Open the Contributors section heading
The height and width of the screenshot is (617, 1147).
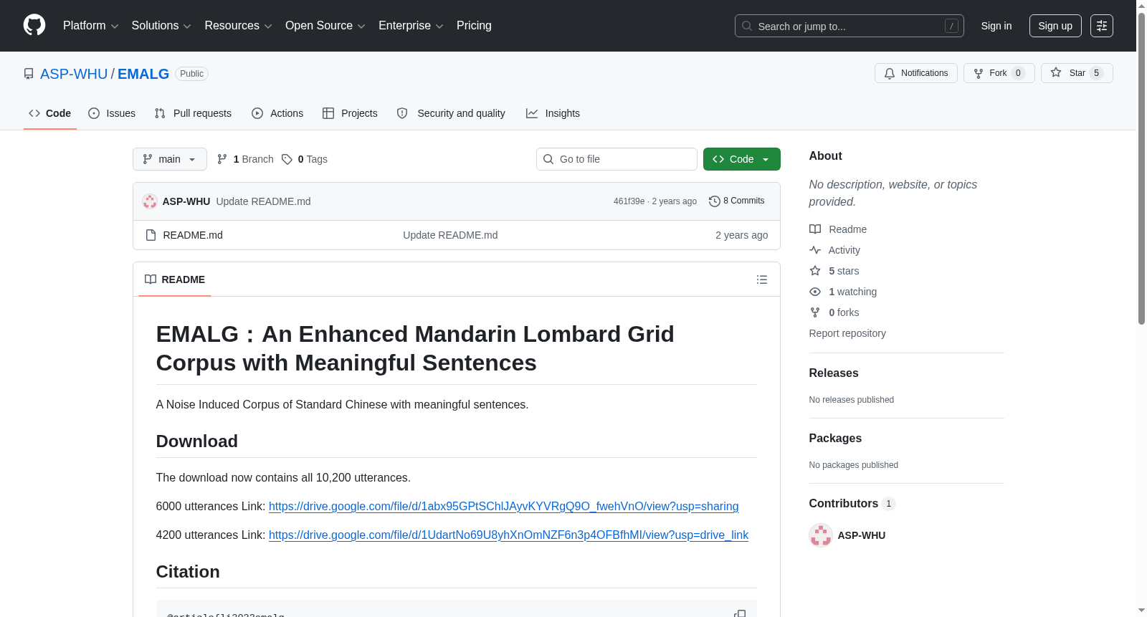tap(852, 504)
